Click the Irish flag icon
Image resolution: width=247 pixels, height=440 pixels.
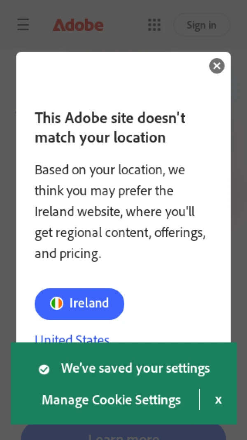[x=56, y=304]
